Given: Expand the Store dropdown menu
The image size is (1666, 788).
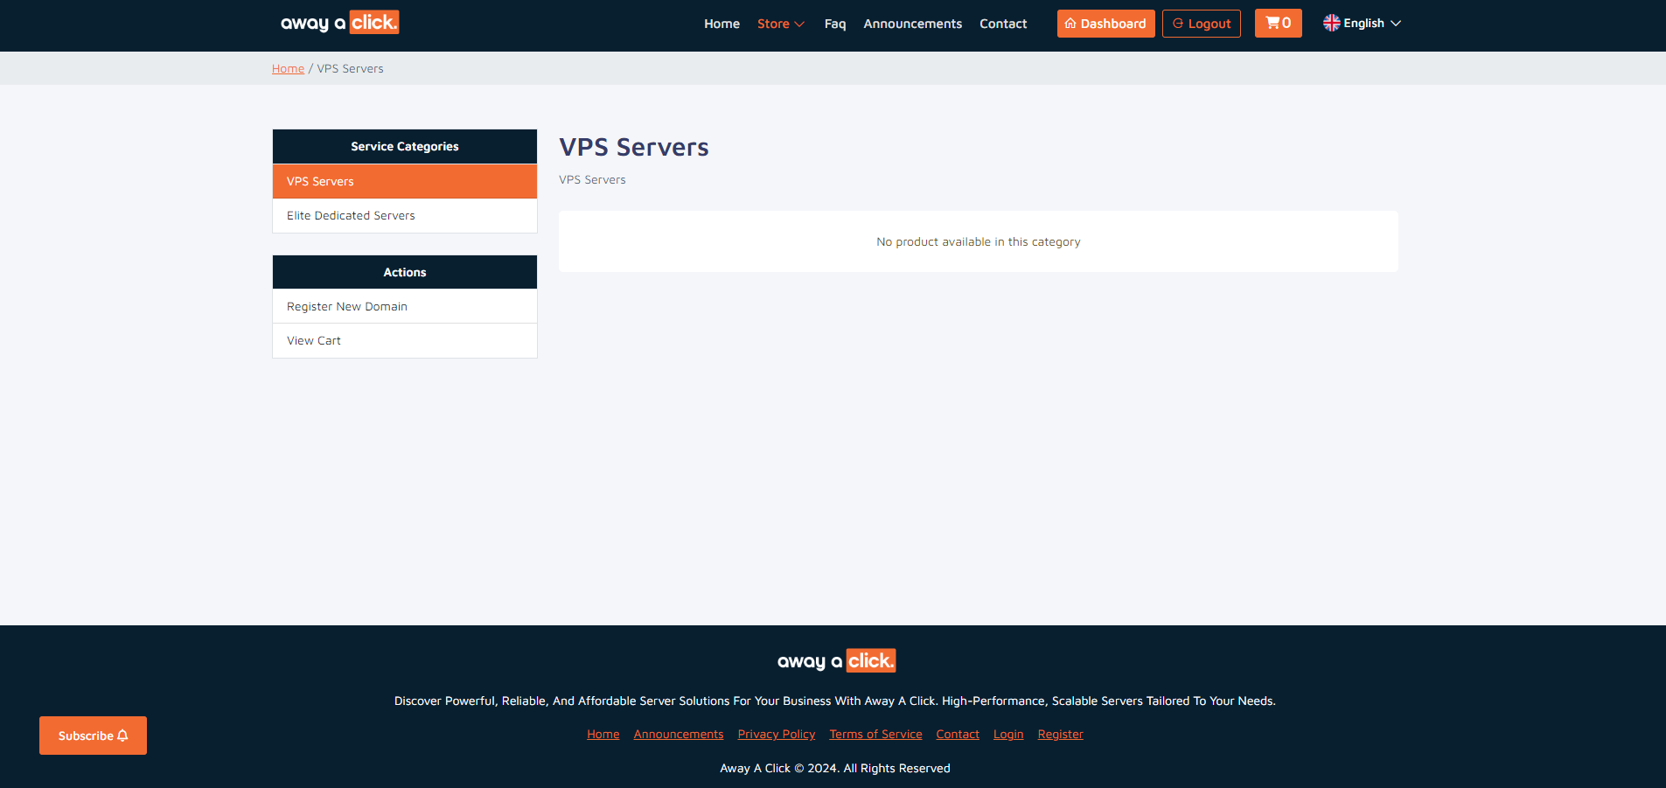Looking at the screenshot, I should pos(780,24).
